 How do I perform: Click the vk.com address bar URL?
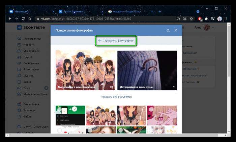(86, 19)
